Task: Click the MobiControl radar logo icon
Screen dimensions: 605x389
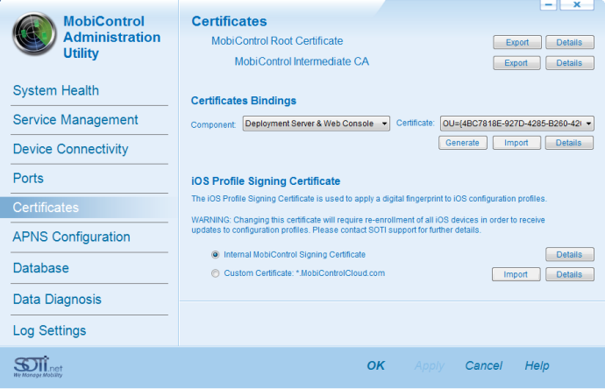Action: tap(34, 33)
